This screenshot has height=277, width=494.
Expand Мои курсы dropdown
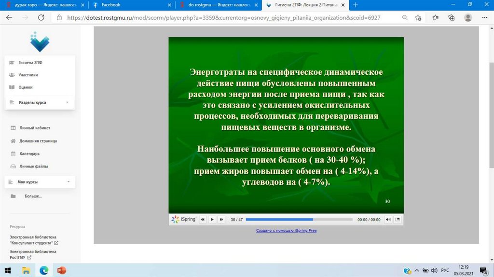[40, 182]
